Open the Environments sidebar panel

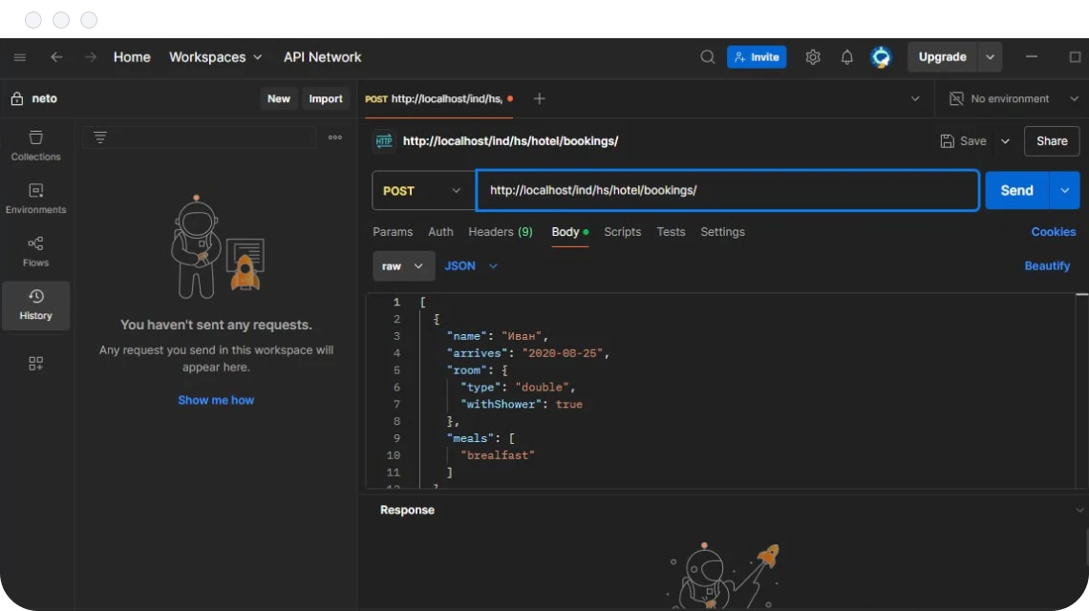point(35,199)
